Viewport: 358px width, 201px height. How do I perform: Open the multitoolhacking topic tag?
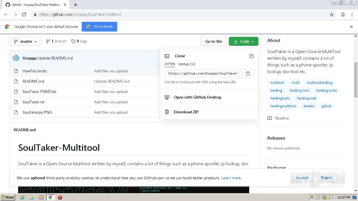click(319, 83)
